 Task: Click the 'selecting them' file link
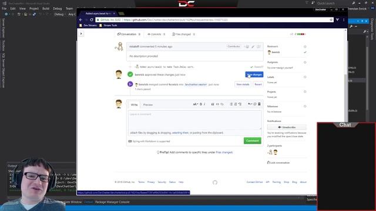click(x=180, y=133)
